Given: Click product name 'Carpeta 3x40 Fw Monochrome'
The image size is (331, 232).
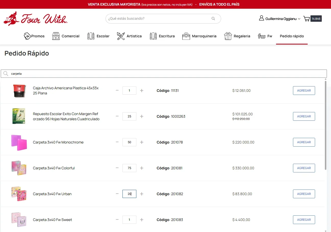Looking at the screenshot, I should 58,142.
